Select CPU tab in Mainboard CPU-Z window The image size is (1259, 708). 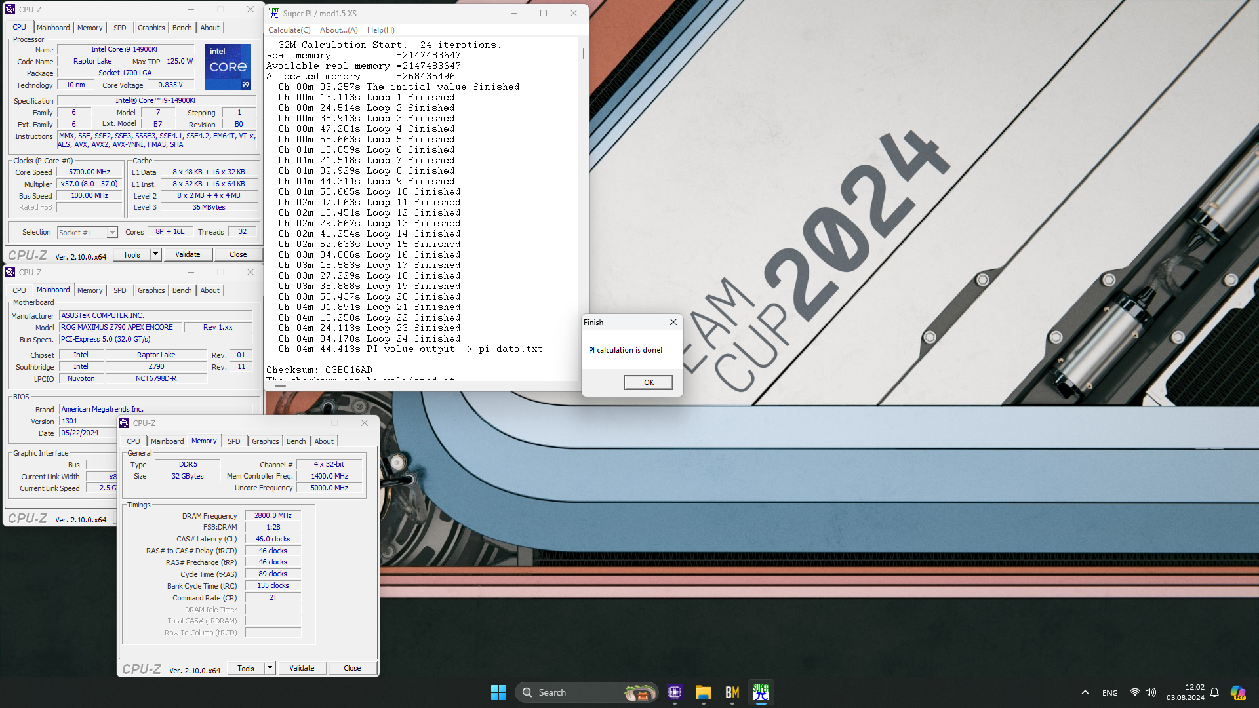point(20,290)
